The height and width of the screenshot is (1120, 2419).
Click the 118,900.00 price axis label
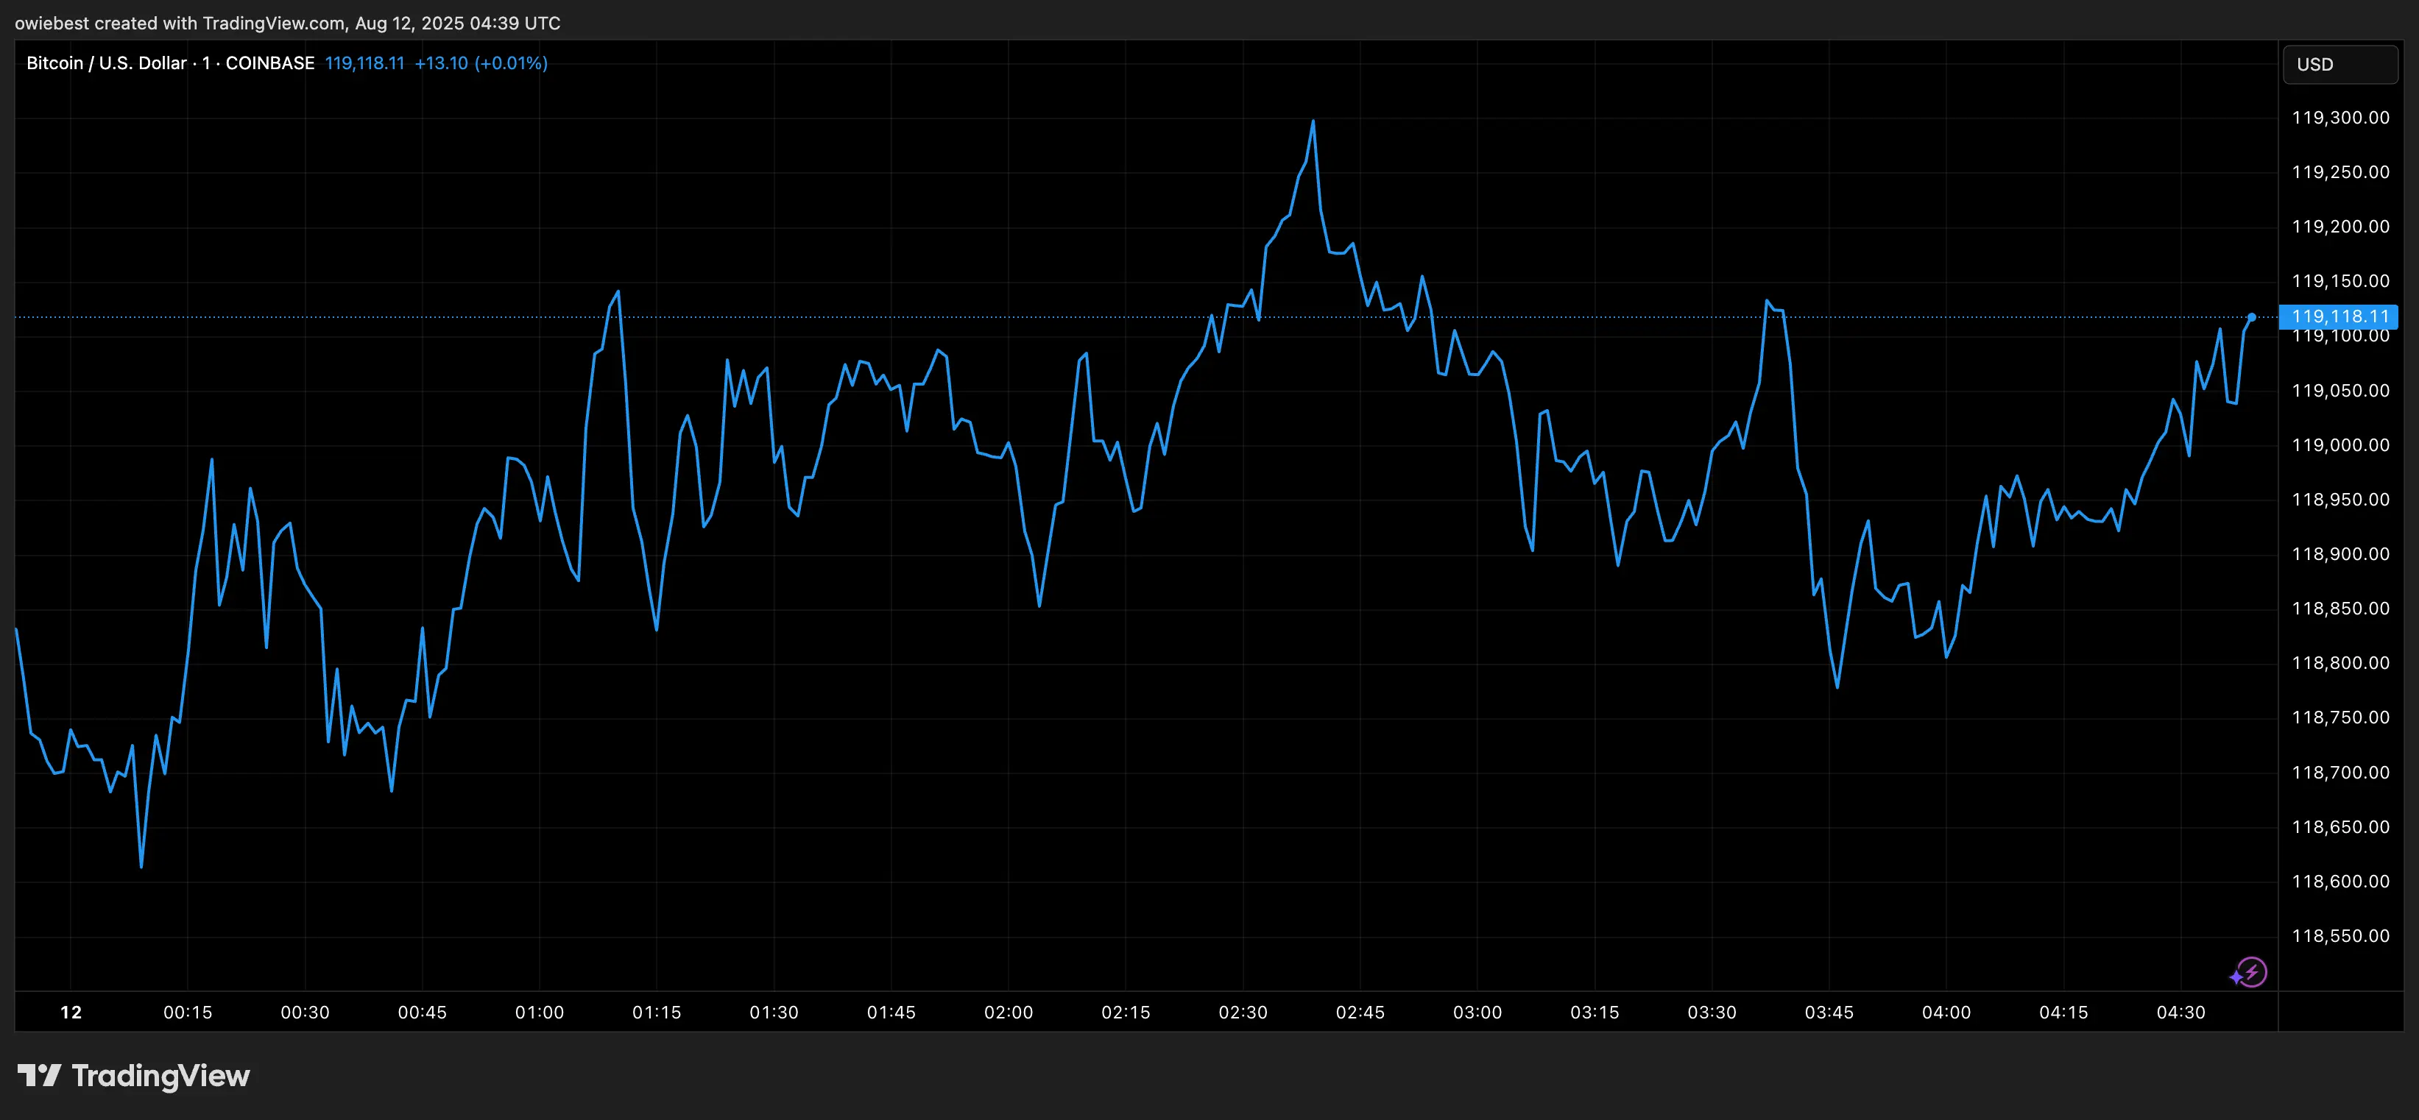click(x=2340, y=554)
